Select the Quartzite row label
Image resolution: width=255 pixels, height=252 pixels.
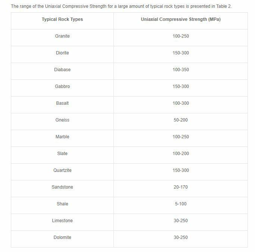62,170
